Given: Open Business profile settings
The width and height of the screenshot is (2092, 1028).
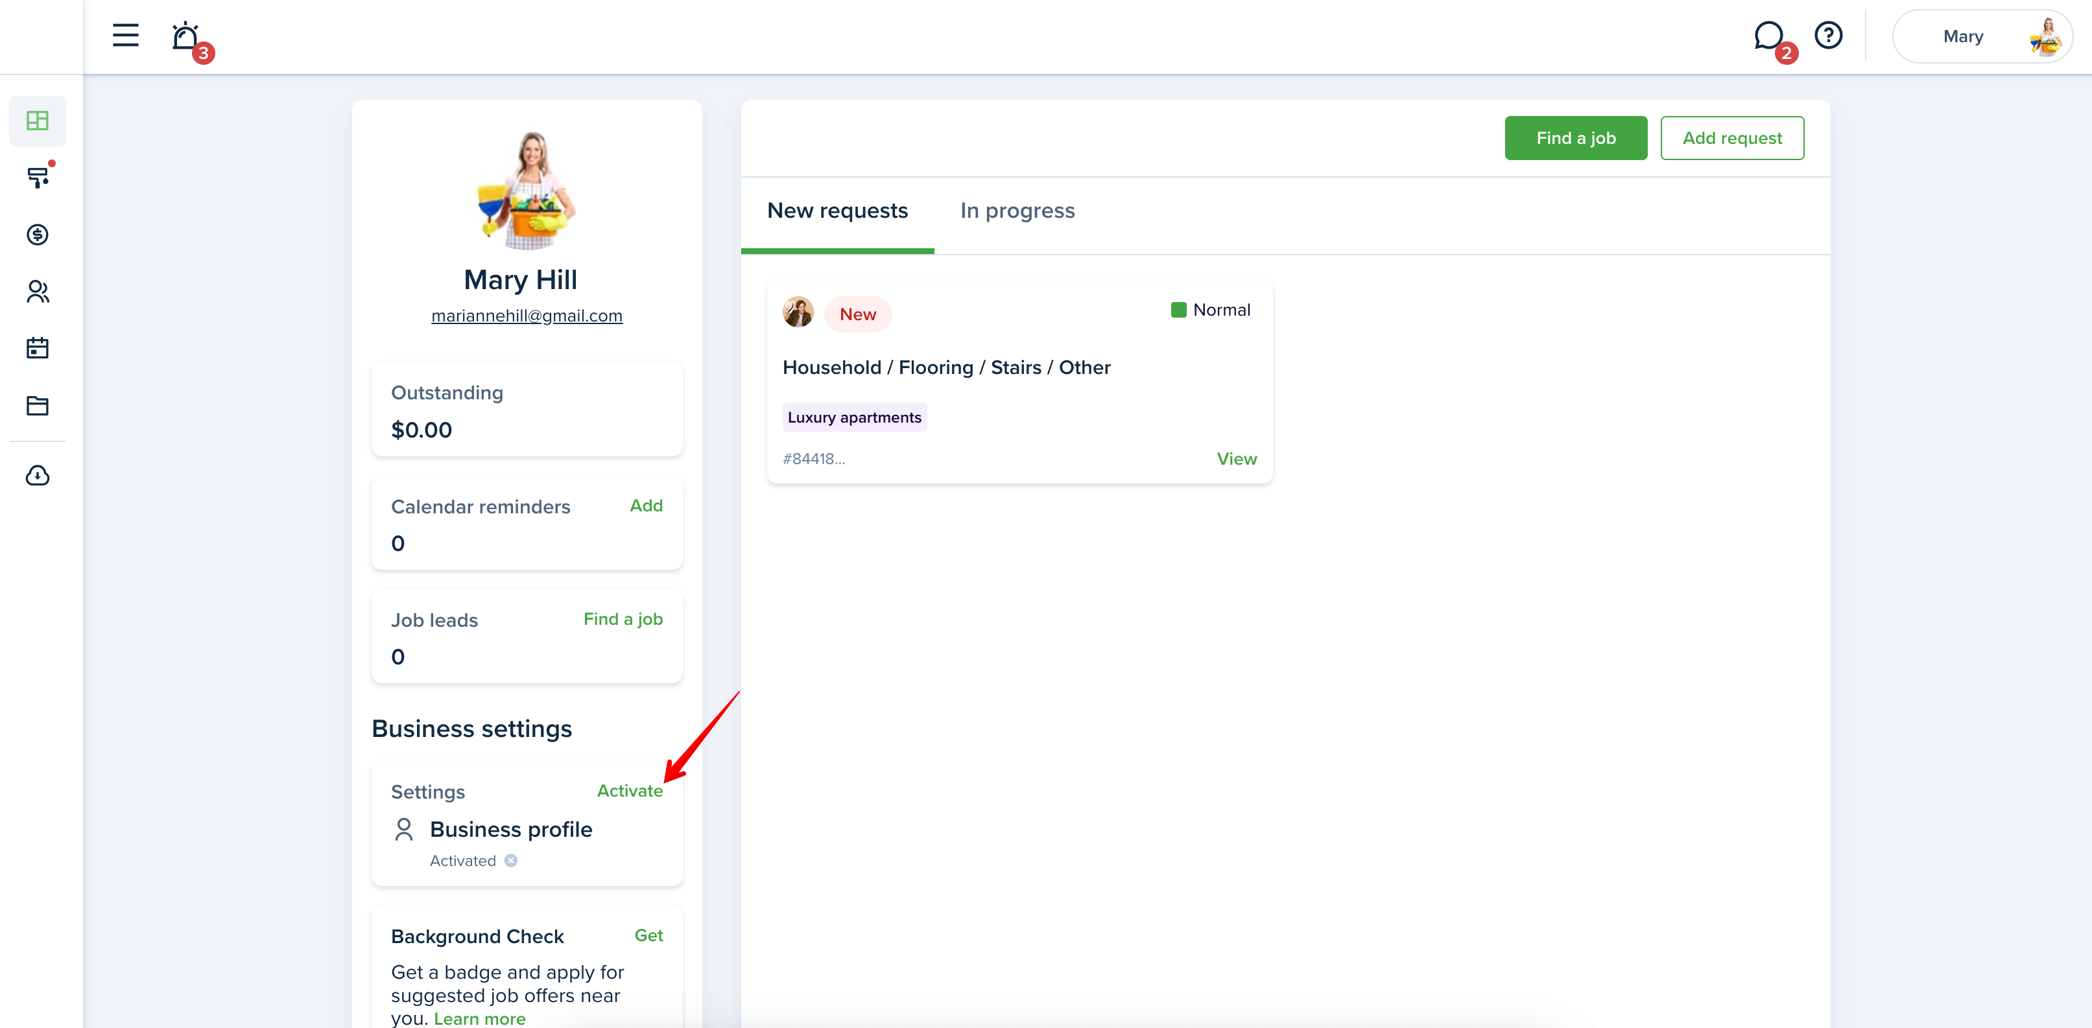Looking at the screenshot, I should pyautogui.click(x=511, y=829).
